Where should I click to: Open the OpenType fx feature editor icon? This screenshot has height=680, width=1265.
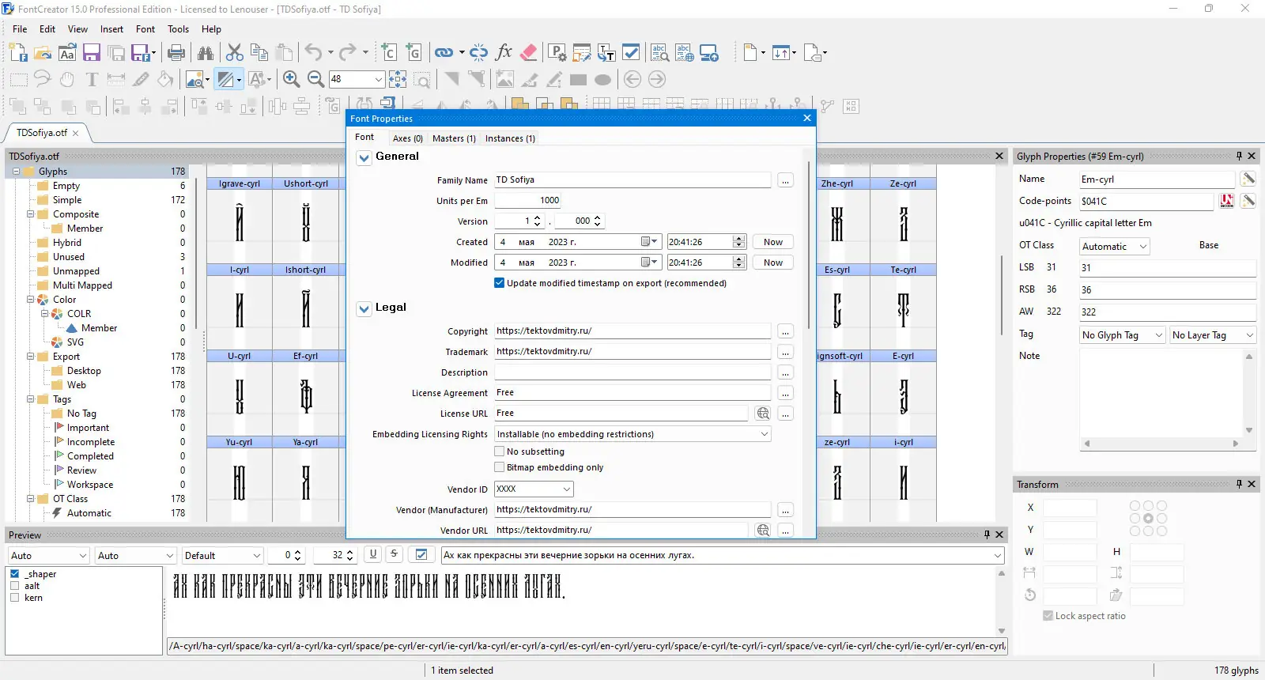pyautogui.click(x=504, y=53)
